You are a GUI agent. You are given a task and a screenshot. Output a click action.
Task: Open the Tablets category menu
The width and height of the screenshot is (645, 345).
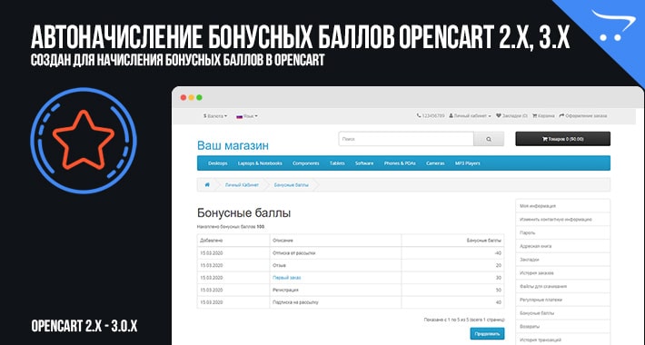coord(337,163)
